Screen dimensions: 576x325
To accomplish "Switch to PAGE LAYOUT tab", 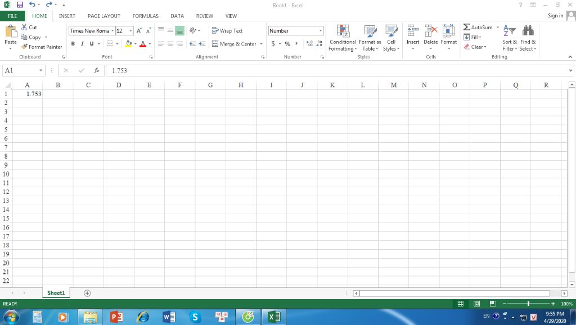I will 104,16.
